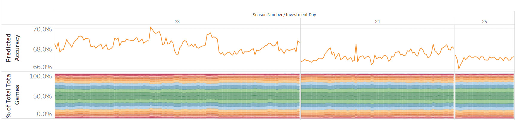Click the 0.0% axis tick label
Screen dimensions: 516x120
tap(44, 114)
